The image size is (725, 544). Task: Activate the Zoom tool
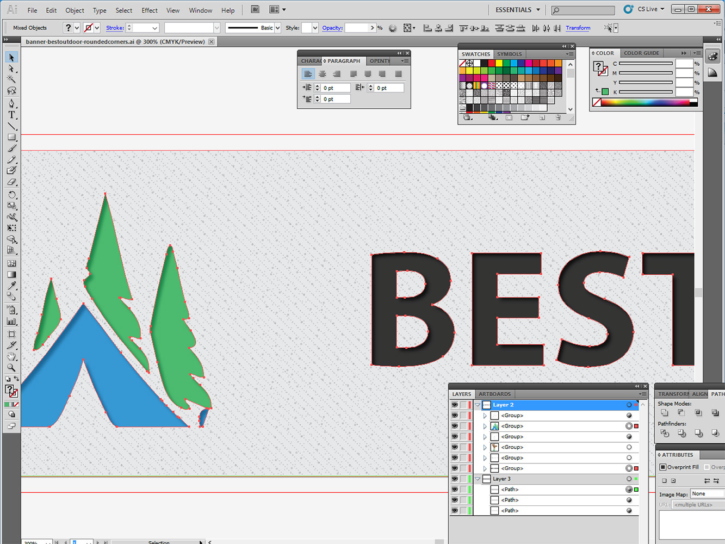pyautogui.click(x=11, y=368)
